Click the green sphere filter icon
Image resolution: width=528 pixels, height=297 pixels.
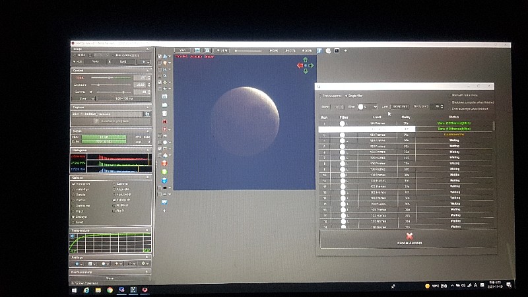pyautogui.click(x=164, y=172)
